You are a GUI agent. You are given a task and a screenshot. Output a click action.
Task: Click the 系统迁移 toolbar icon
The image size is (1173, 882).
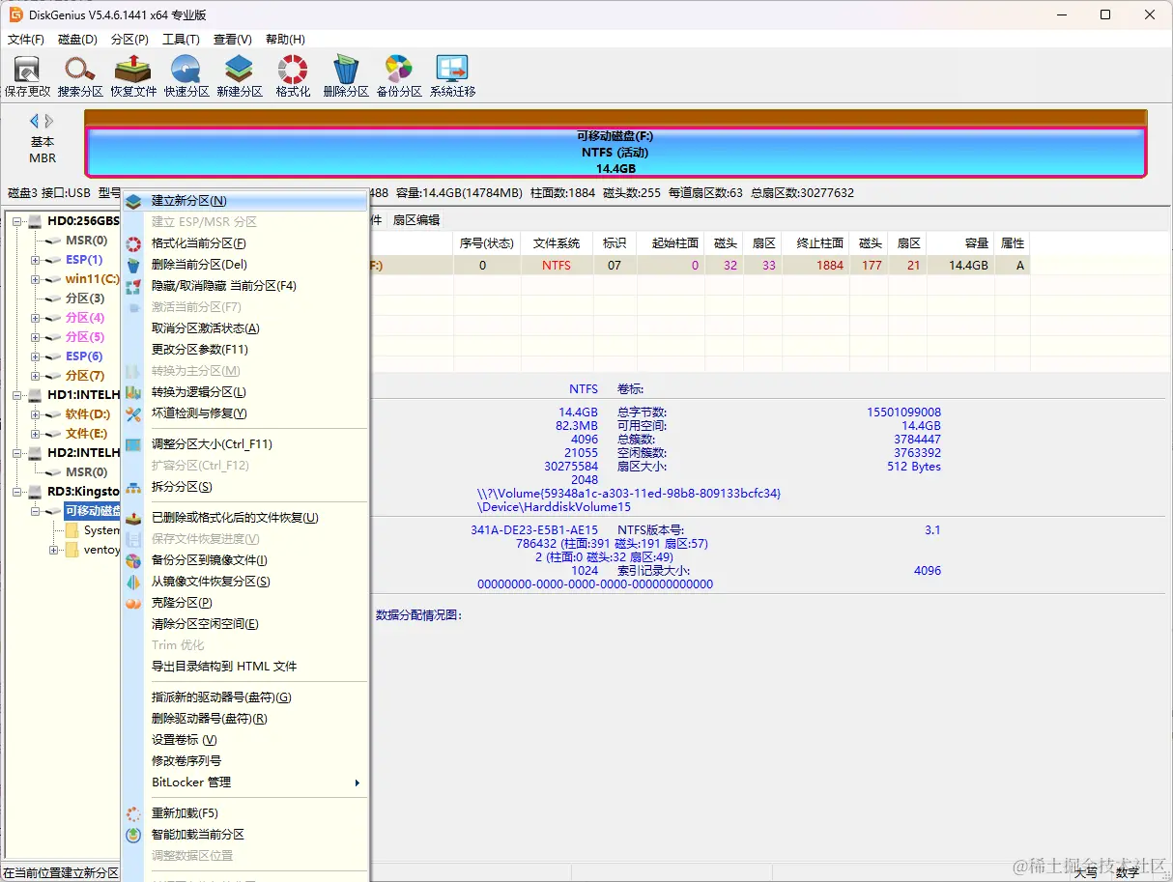click(x=452, y=76)
